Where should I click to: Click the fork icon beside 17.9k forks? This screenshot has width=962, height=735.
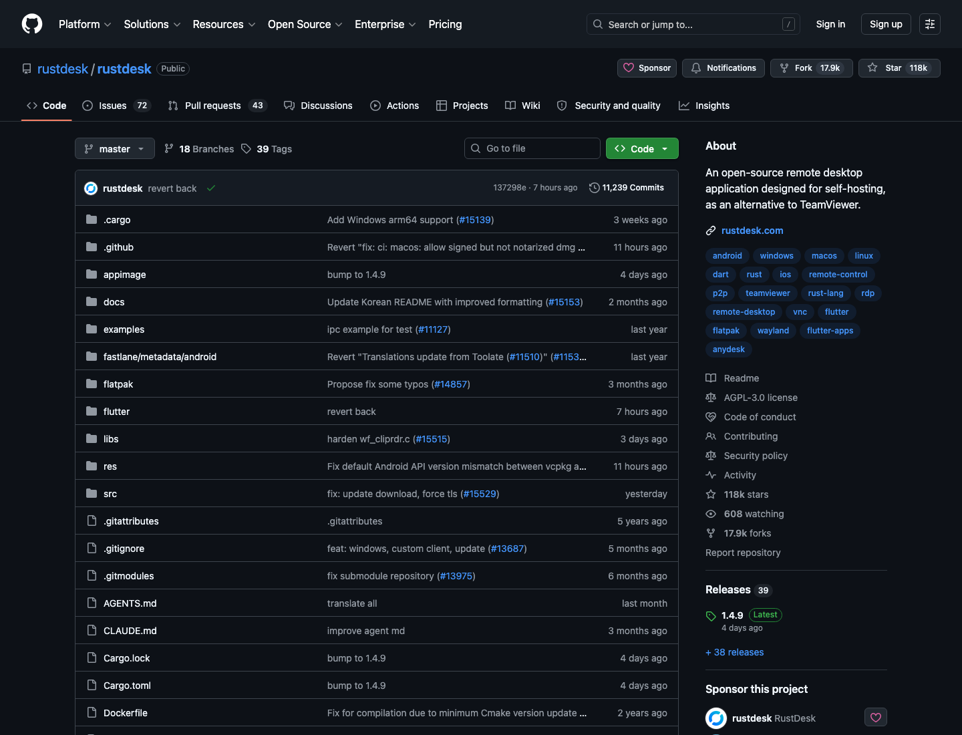tap(711, 533)
